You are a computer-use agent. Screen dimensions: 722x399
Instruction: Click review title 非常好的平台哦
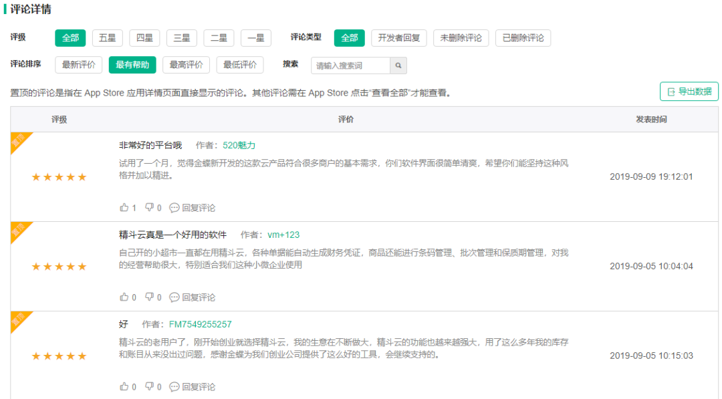click(x=150, y=146)
